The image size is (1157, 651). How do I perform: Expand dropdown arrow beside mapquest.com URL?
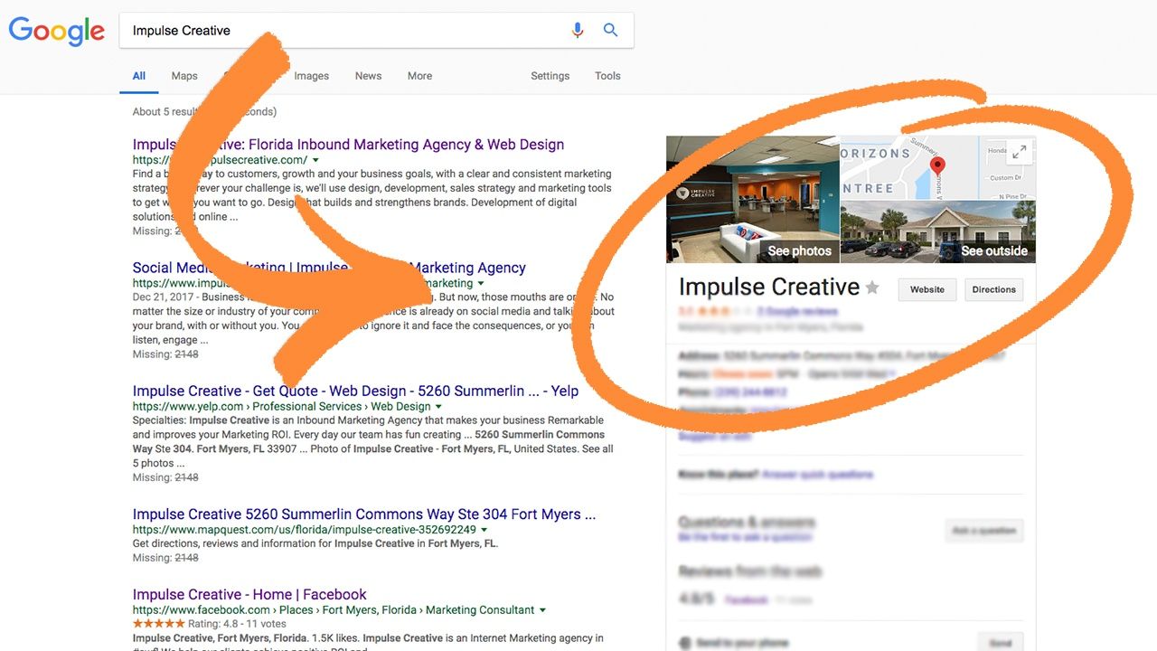click(x=484, y=530)
